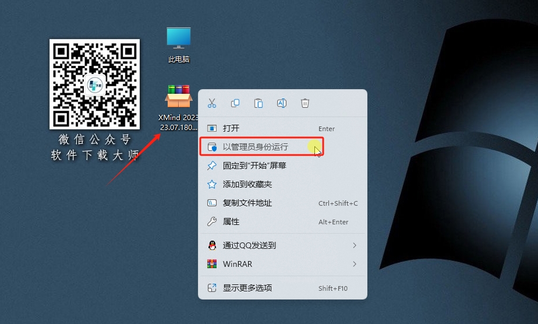Click the Rename icon
The image size is (538, 324).
(282, 103)
